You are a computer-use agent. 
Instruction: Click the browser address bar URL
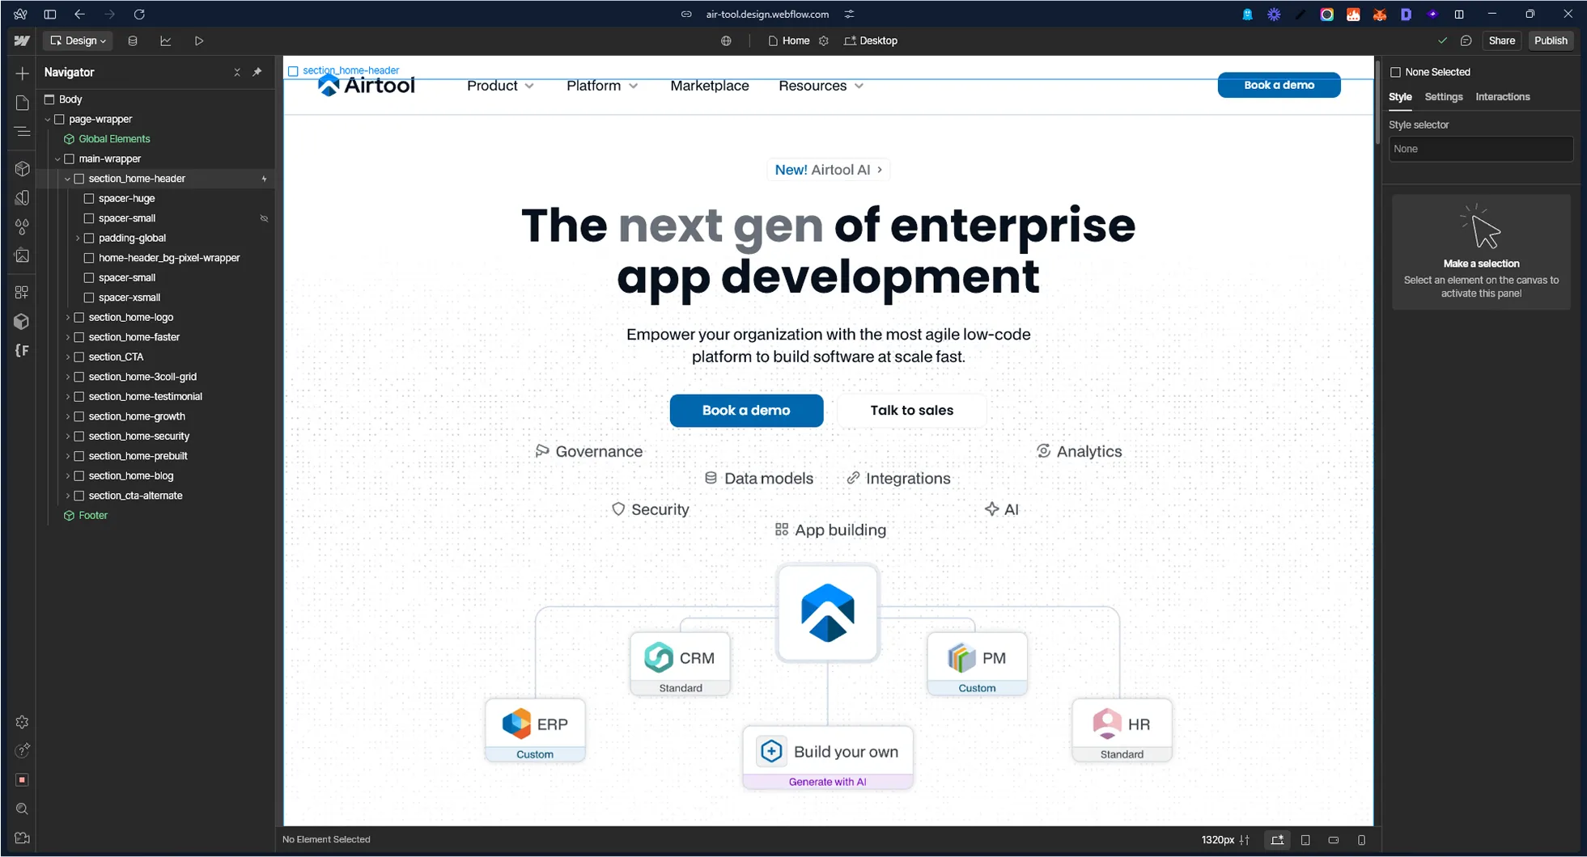[x=767, y=14]
